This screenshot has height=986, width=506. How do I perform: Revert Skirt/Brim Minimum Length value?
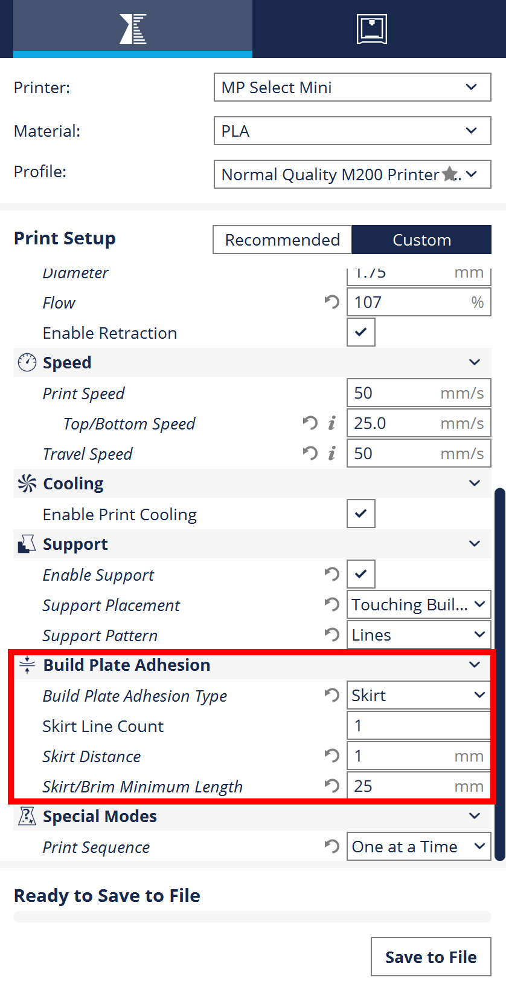[331, 786]
